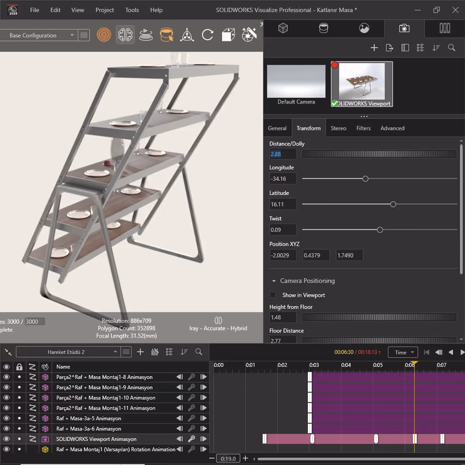This screenshot has width=465, height=465.
Task: Play animation in reverse
Action: click(450, 352)
